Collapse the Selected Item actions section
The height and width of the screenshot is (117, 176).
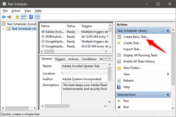tap(168, 95)
